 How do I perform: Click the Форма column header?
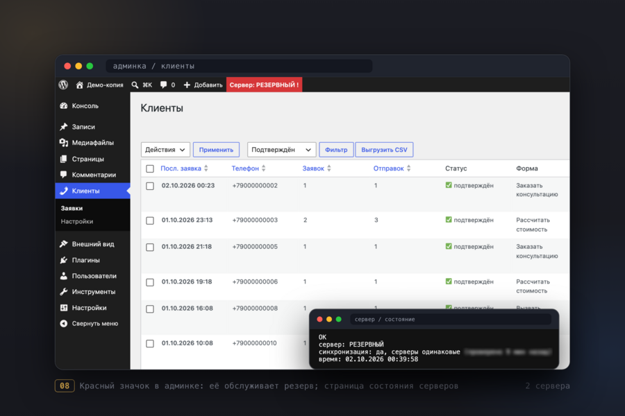point(527,168)
